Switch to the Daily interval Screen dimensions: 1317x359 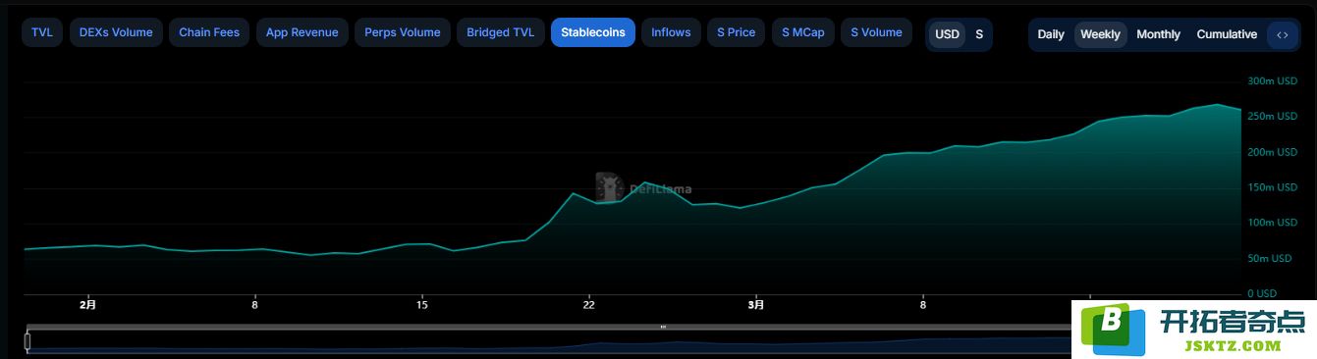coord(1051,34)
